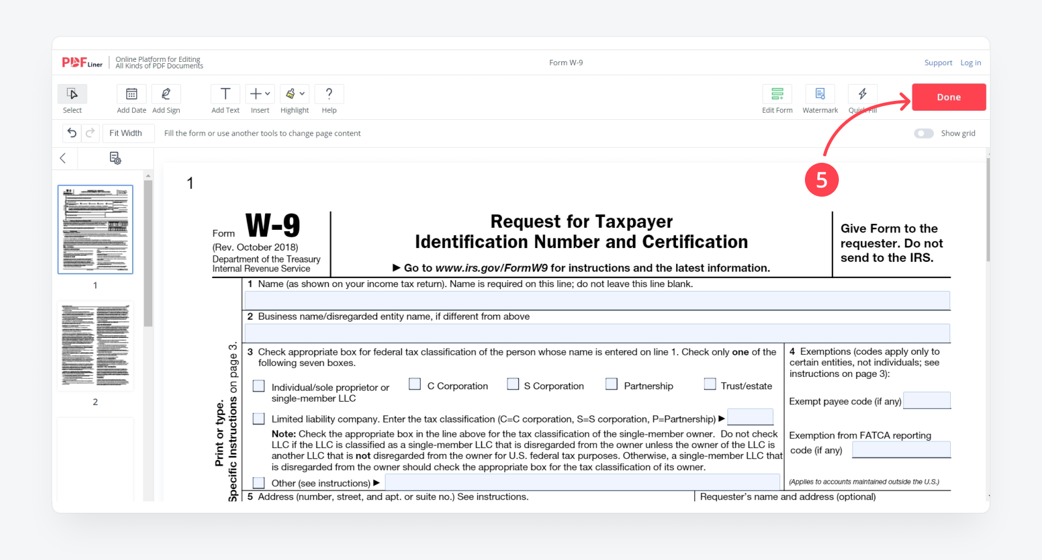Activate the Select tool
1042x560 pixels.
coord(72,94)
